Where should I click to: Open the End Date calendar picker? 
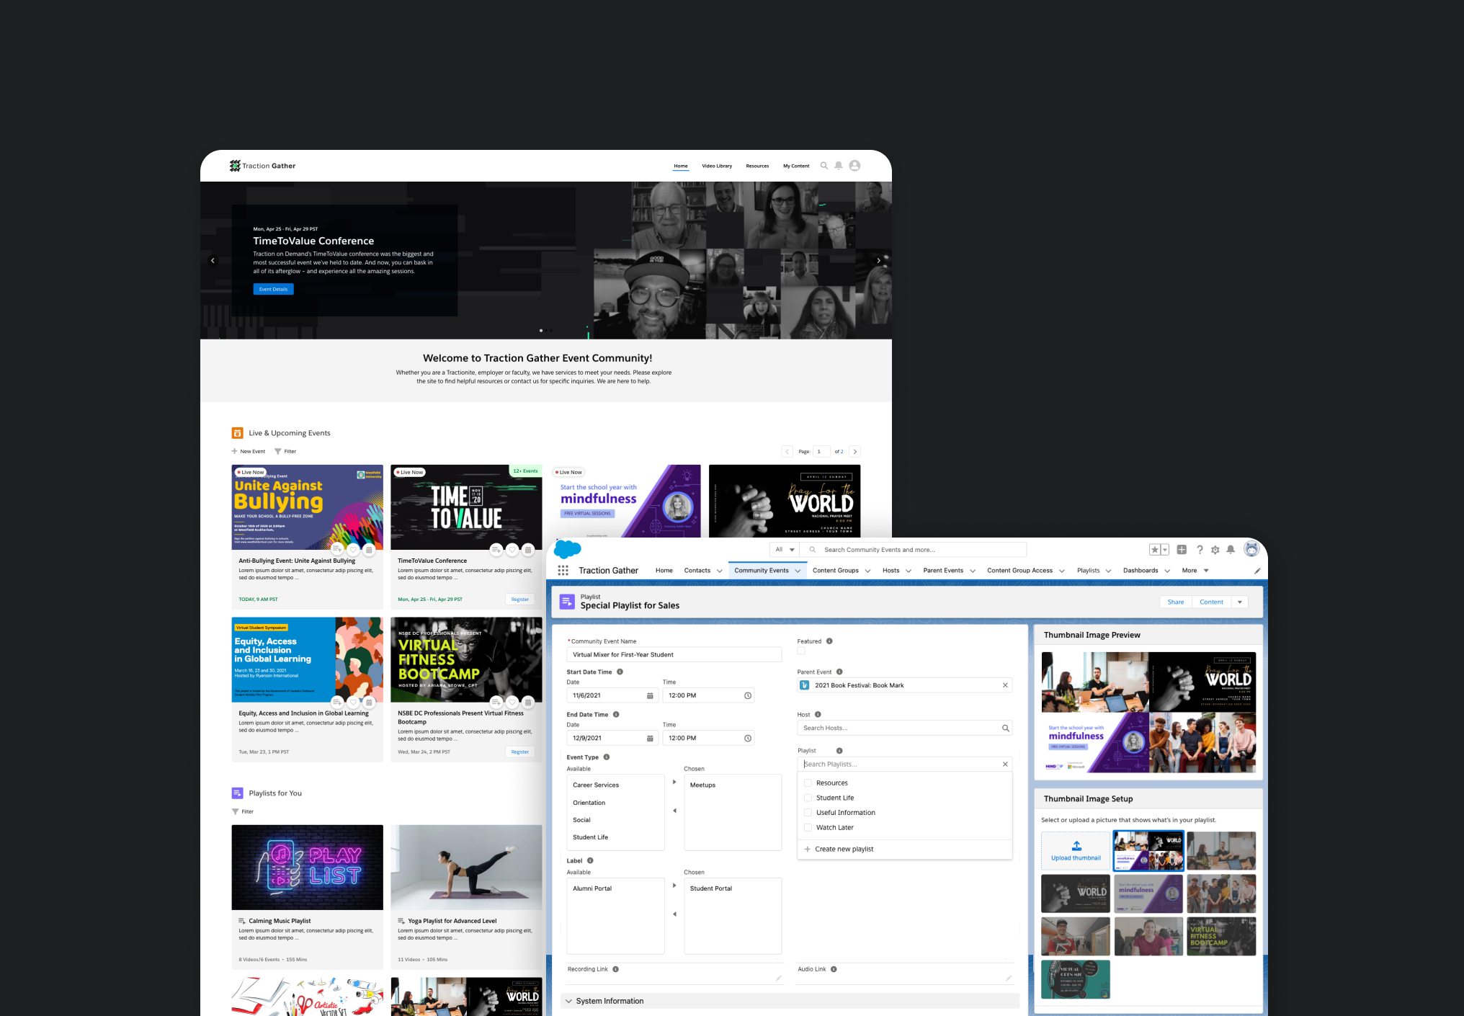(650, 739)
